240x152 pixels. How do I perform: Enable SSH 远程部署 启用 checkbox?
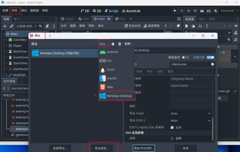click(x=172, y=138)
